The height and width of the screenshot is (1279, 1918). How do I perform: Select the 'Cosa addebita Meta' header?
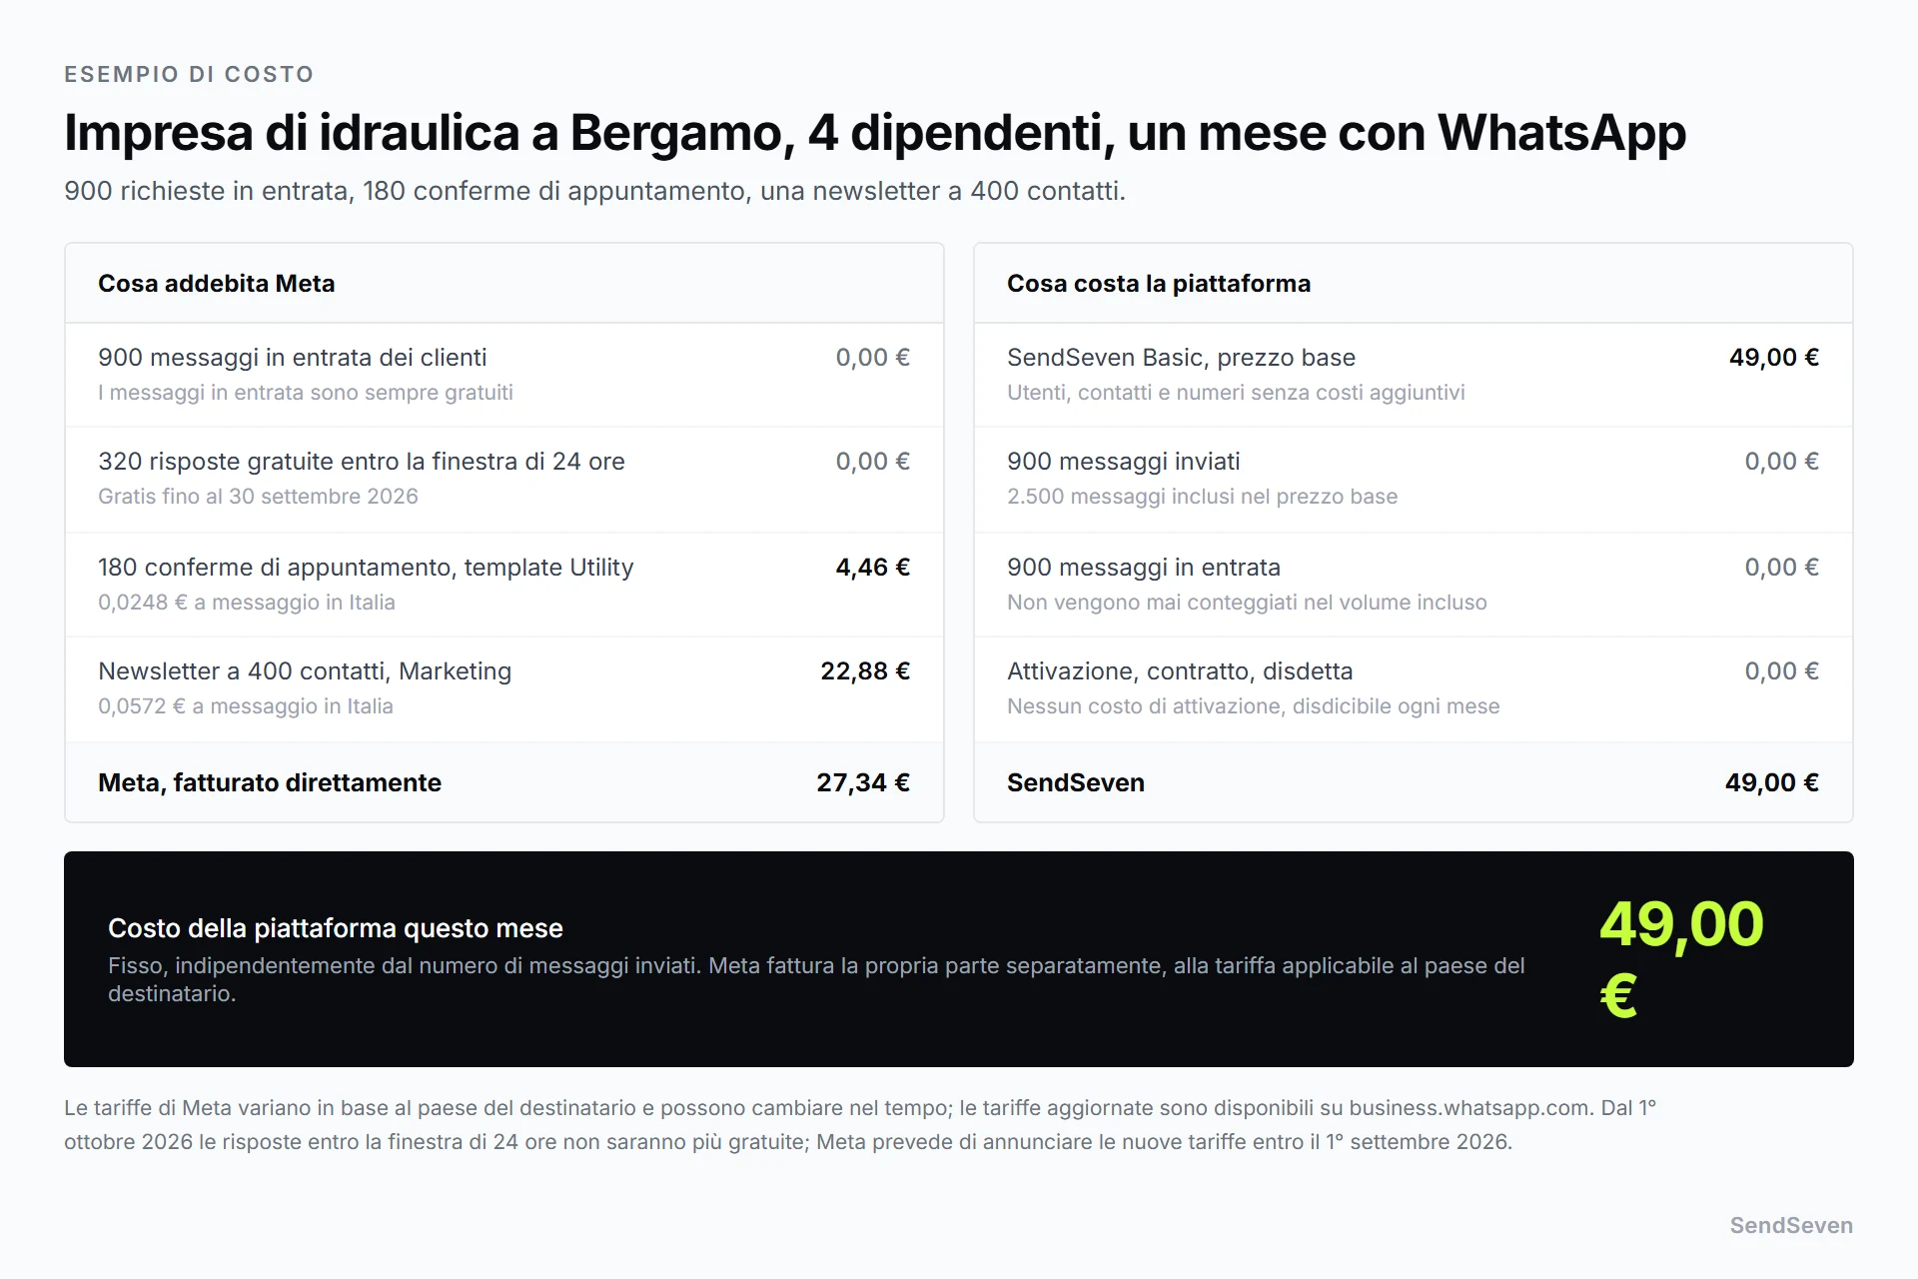[x=217, y=284]
